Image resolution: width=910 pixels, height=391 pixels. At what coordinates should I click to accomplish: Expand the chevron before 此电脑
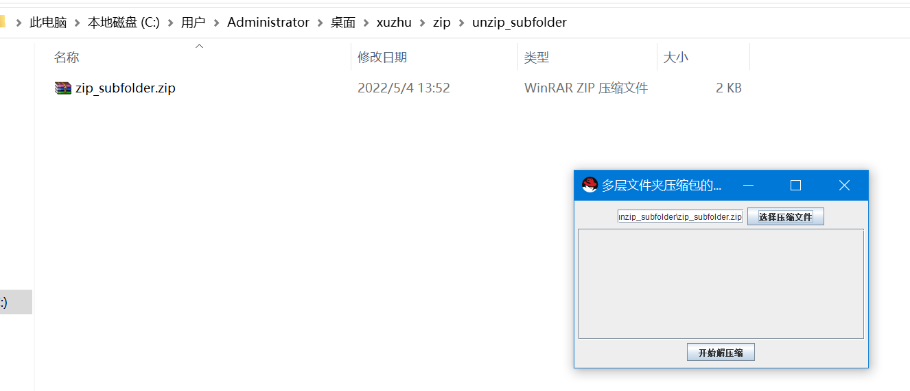19,23
